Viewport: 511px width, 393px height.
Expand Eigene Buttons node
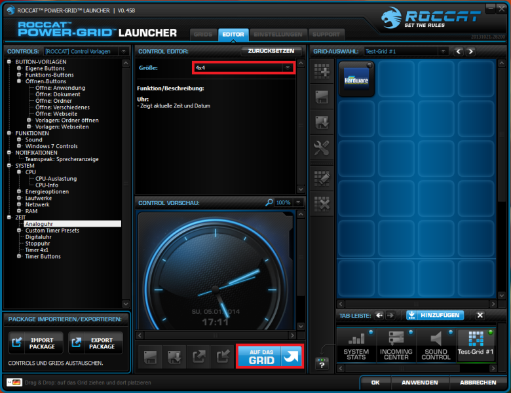click(x=19, y=68)
